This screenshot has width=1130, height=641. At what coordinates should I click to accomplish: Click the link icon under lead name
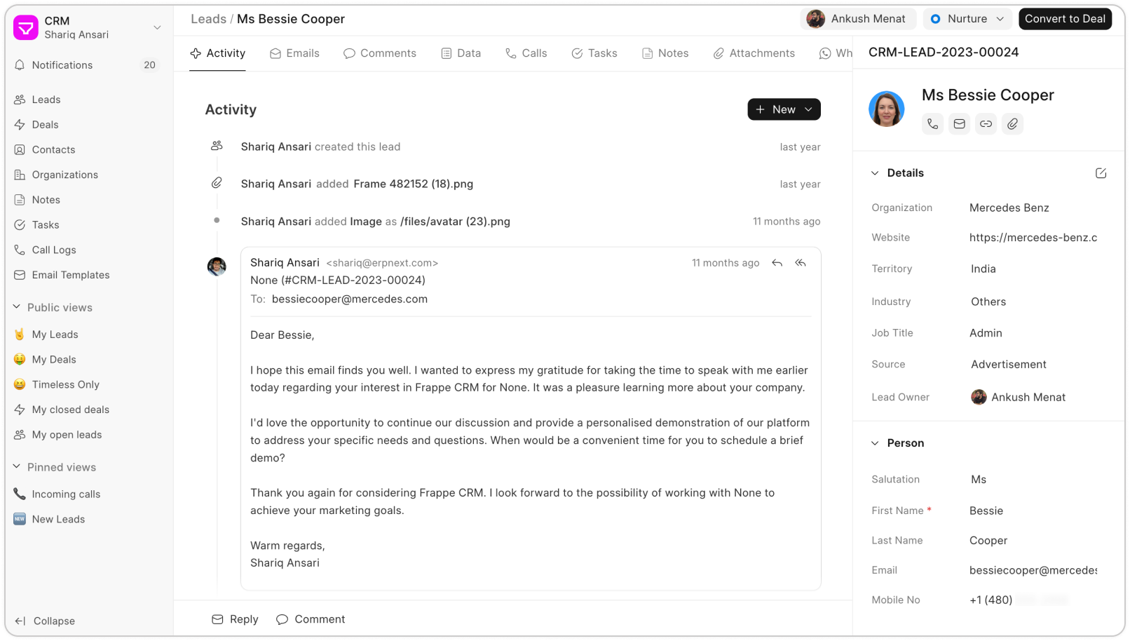986,124
